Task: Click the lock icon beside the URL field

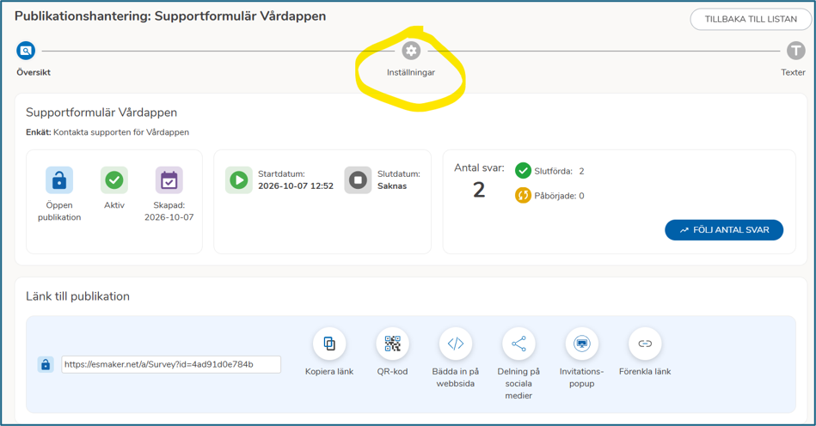Action: click(x=46, y=364)
